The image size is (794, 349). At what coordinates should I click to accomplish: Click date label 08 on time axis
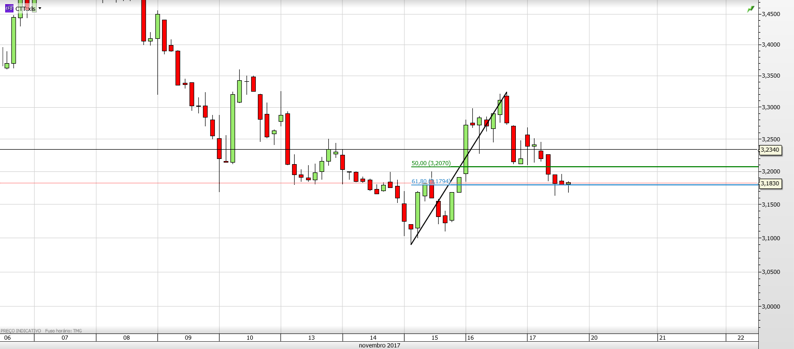click(126, 338)
